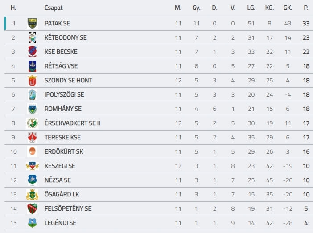Select the KESZEGI SE winged emblem
The height and width of the screenshot is (233, 313).
(x=33, y=166)
